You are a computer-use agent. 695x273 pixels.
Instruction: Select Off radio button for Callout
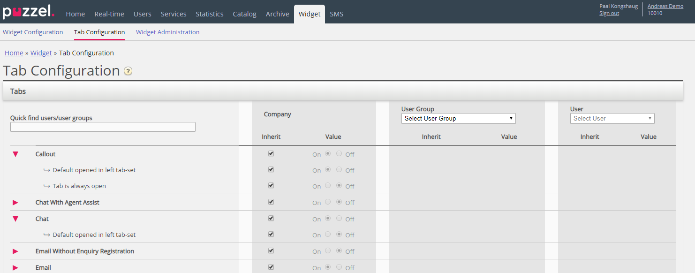click(x=339, y=154)
